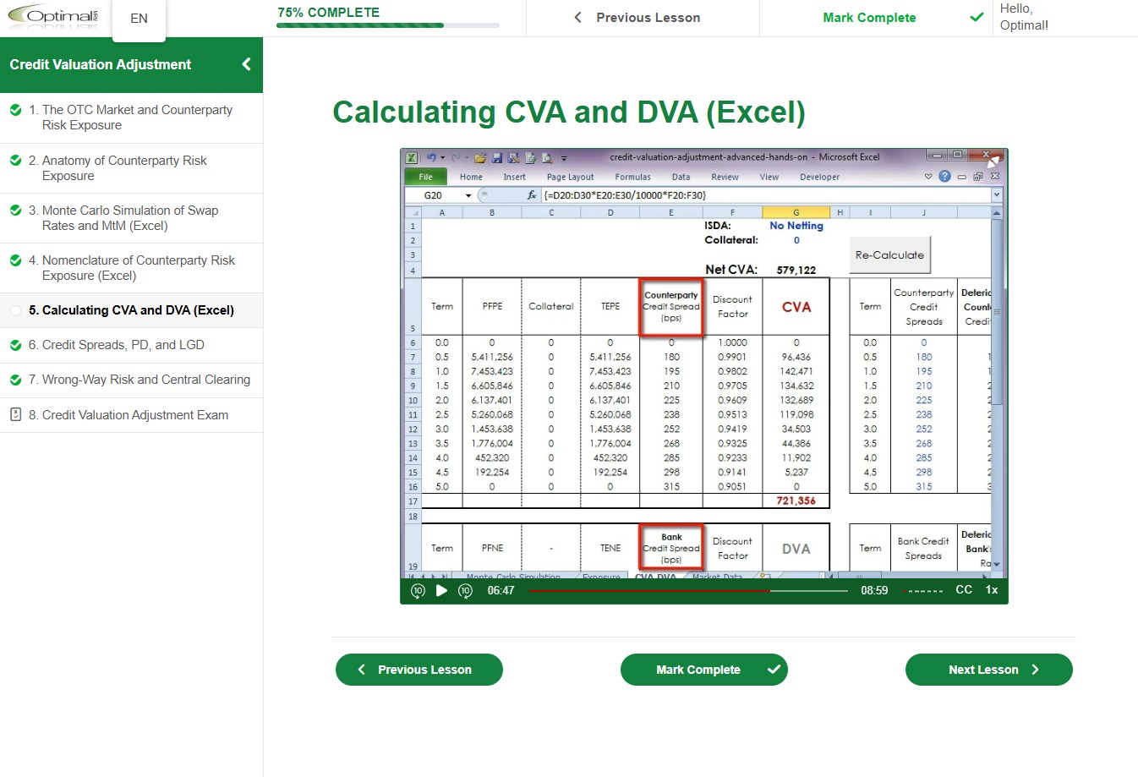This screenshot has height=777, width=1138.
Task: Click the arrow icon in bottom Next Lesson button
Action: click(1035, 670)
